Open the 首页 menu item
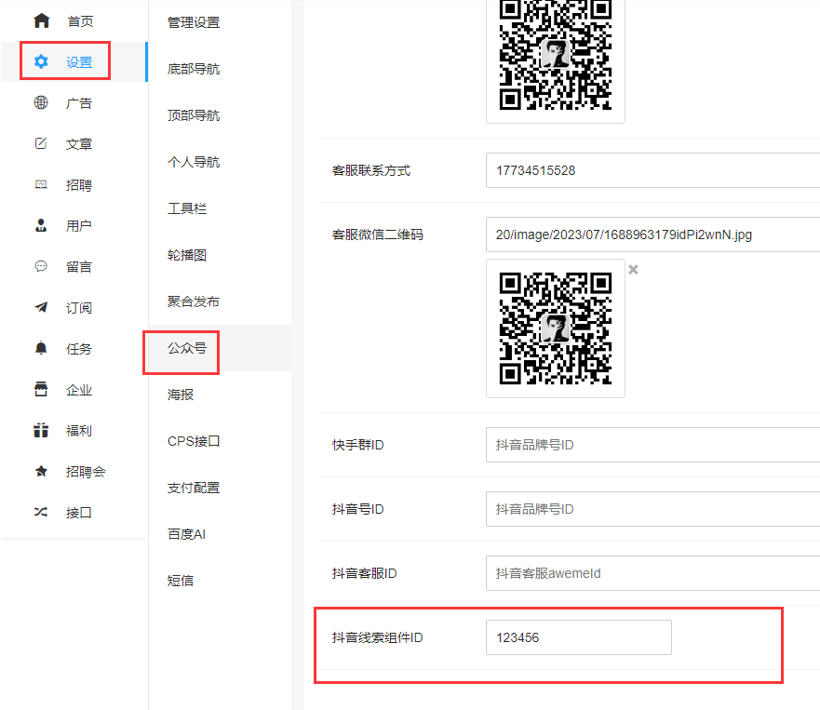The image size is (820, 710). click(x=80, y=21)
